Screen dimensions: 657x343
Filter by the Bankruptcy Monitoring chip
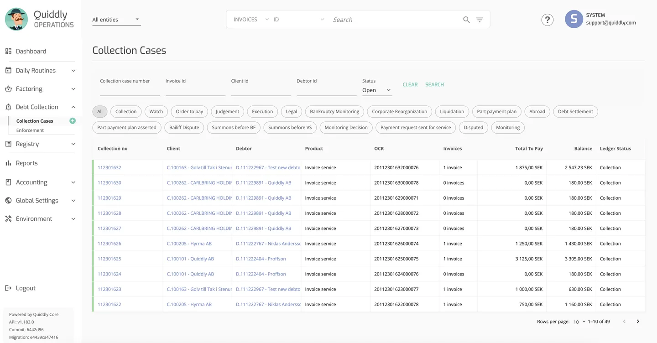334,111
